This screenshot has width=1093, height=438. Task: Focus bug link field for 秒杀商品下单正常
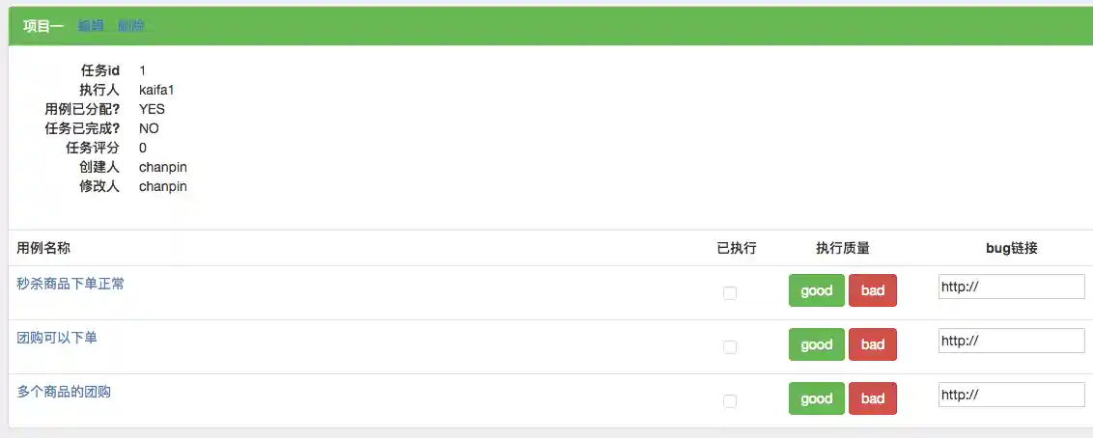(x=1011, y=287)
